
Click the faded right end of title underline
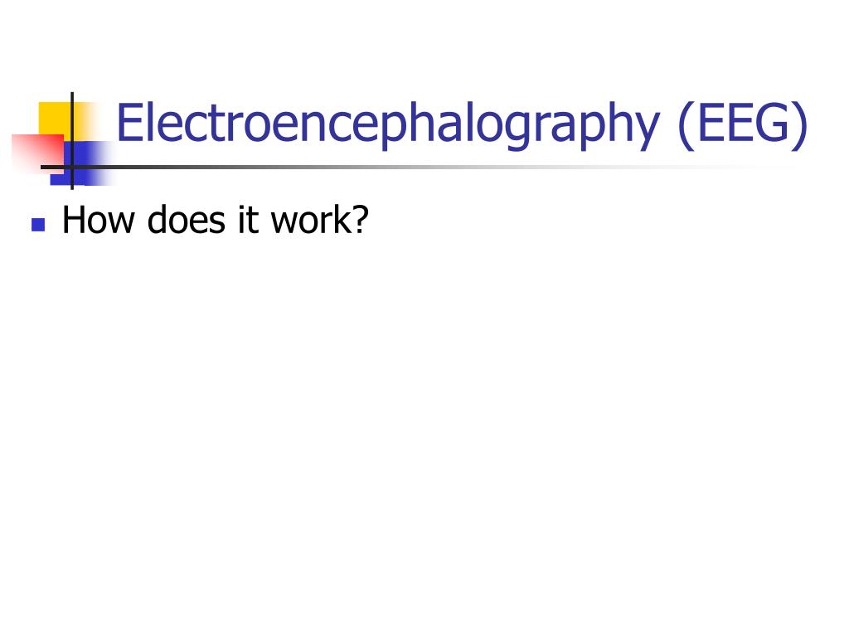click(747, 167)
